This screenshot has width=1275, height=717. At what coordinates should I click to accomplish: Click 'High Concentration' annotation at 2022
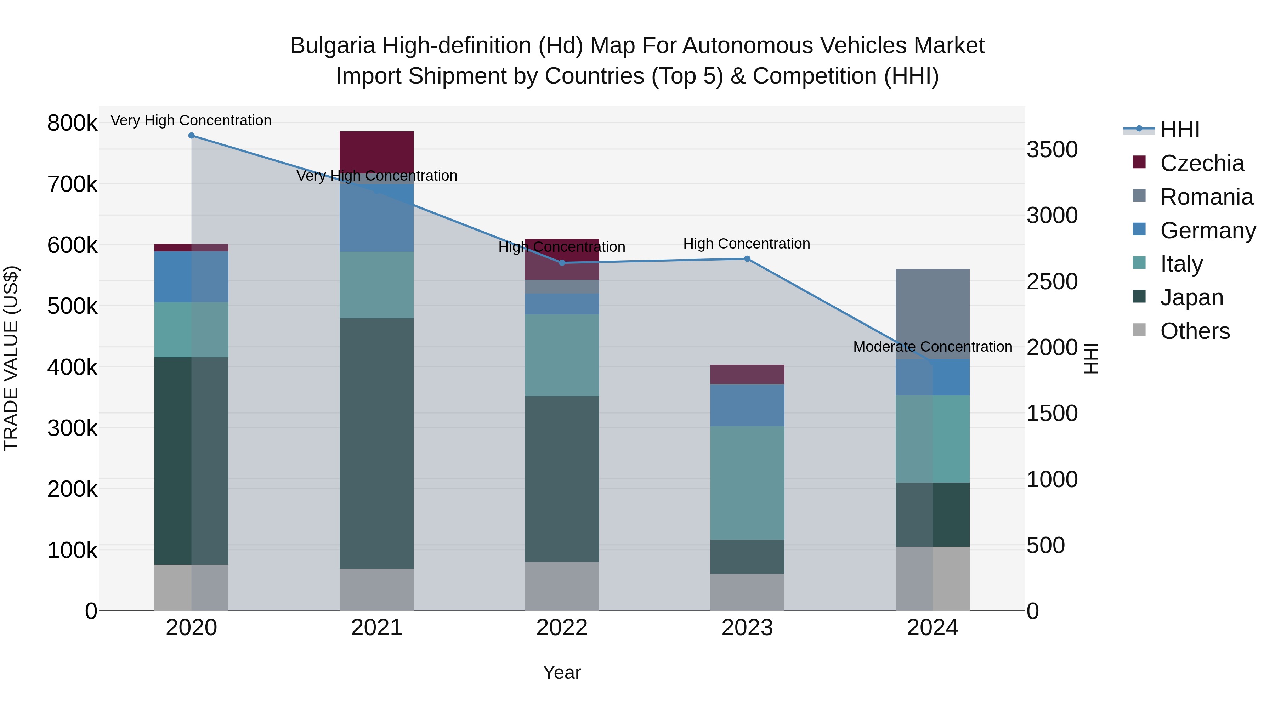(x=562, y=247)
